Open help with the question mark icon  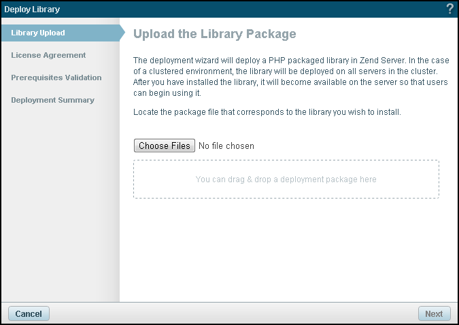[449, 9]
